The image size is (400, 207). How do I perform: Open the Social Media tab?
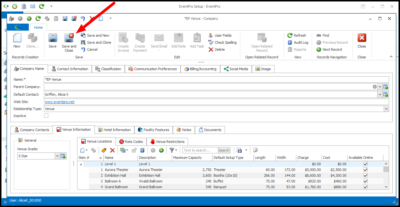coord(236,69)
